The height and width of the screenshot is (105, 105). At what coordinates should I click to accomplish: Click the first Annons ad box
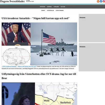point(92,28)
